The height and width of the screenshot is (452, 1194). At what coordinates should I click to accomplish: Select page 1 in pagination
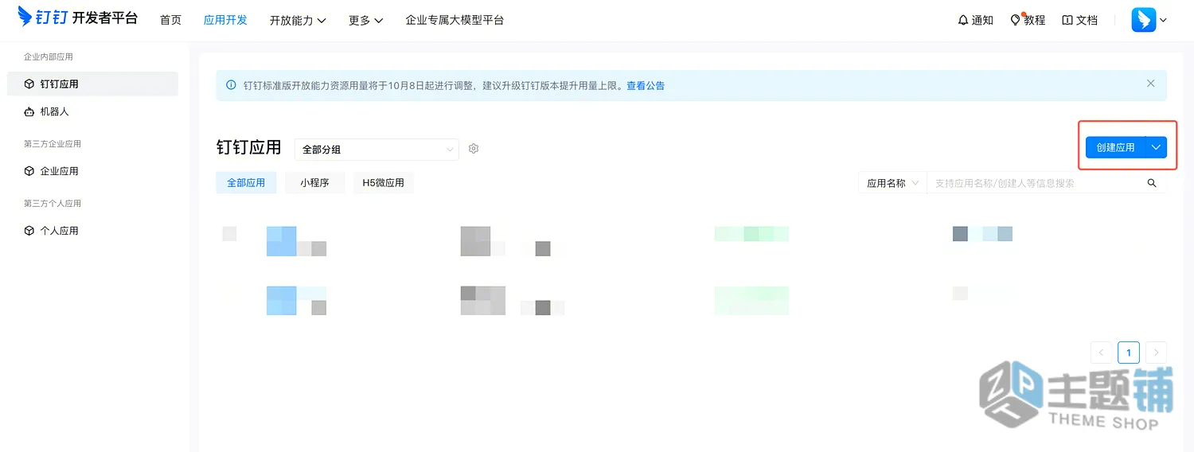(x=1129, y=353)
